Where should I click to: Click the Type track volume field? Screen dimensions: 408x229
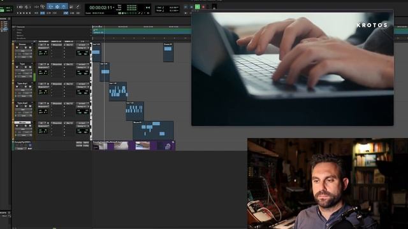click(82, 72)
